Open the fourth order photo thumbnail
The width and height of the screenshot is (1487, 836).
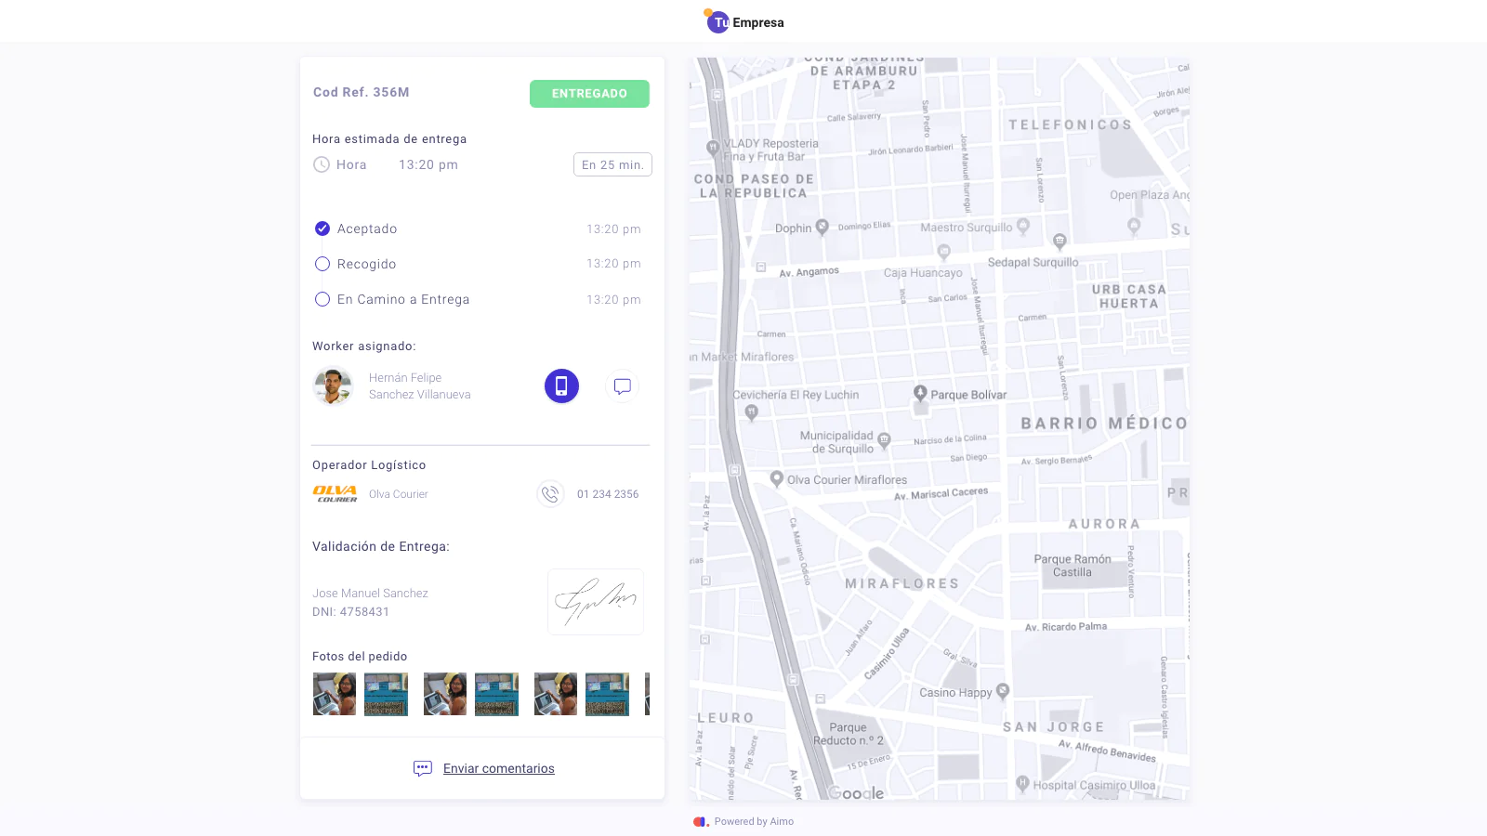point(496,694)
